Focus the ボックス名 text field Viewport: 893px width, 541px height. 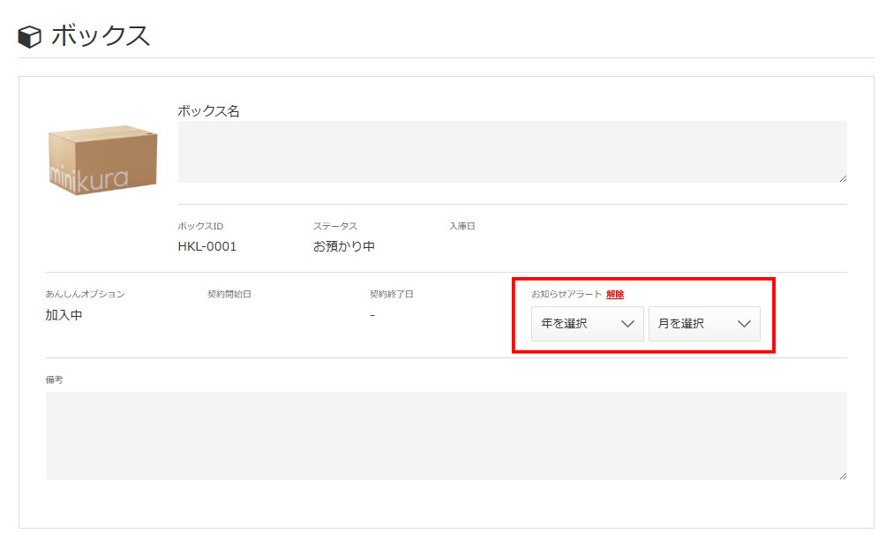pyautogui.click(x=512, y=152)
